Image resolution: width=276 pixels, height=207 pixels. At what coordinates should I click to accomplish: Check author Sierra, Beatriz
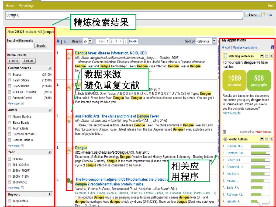9,122
